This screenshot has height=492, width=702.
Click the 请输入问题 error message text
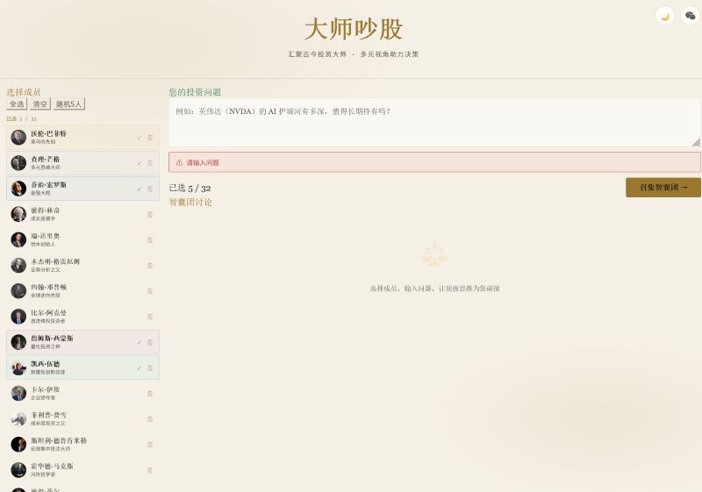(x=203, y=163)
